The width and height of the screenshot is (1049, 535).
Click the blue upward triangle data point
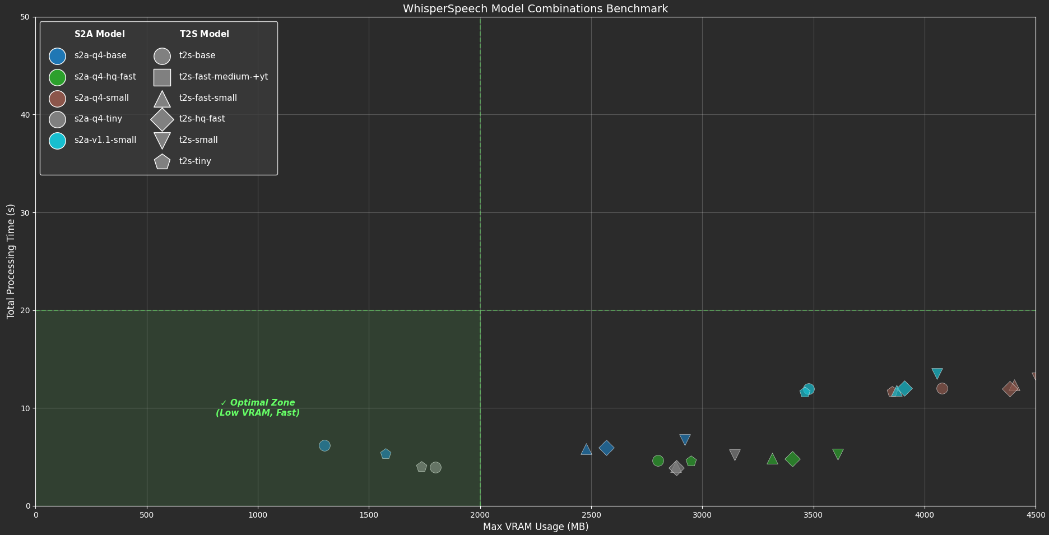coord(586,449)
